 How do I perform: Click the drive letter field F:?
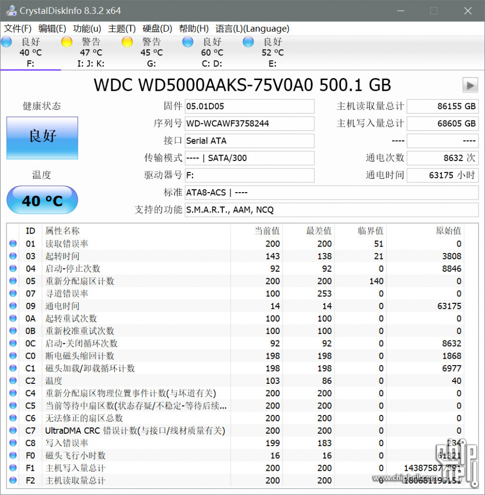[249, 175]
